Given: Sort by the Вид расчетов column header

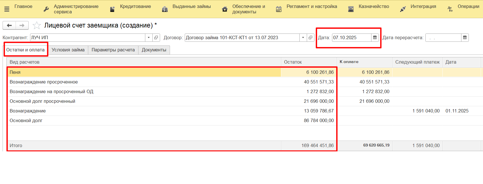Looking at the screenshot, I should (144, 62).
